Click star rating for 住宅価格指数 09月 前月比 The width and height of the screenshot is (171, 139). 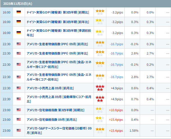[x=100, y=120]
